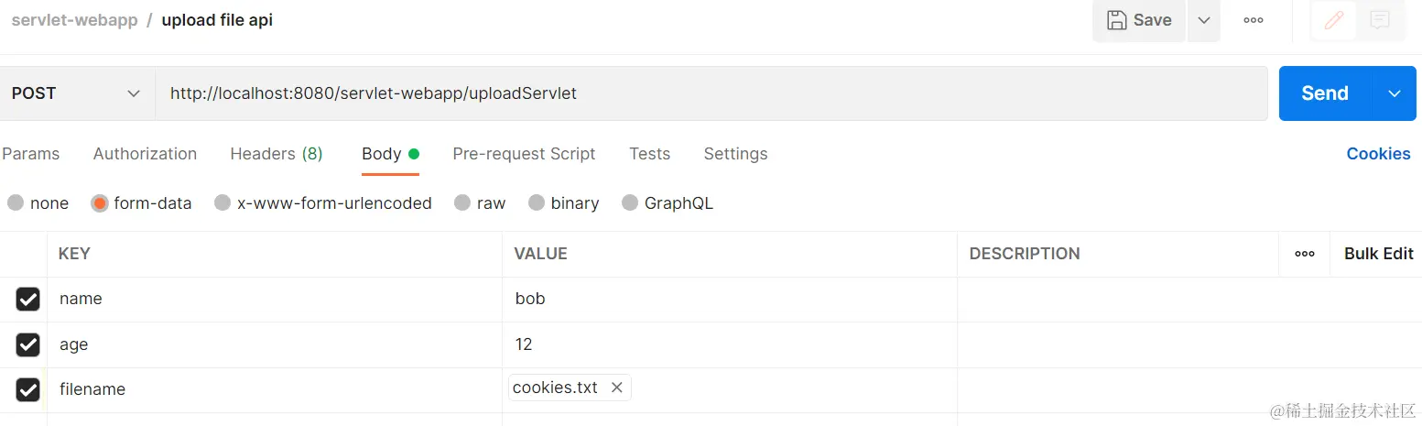Viewport: 1422px width, 426px height.
Task: Choose x-www-form-urlencoded body option
Action: pos(223,202)
